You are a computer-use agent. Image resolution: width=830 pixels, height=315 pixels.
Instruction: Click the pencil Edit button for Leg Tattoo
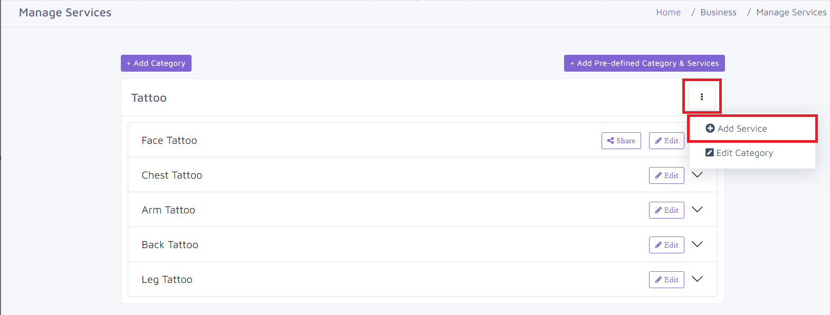[x=666, y=280]
